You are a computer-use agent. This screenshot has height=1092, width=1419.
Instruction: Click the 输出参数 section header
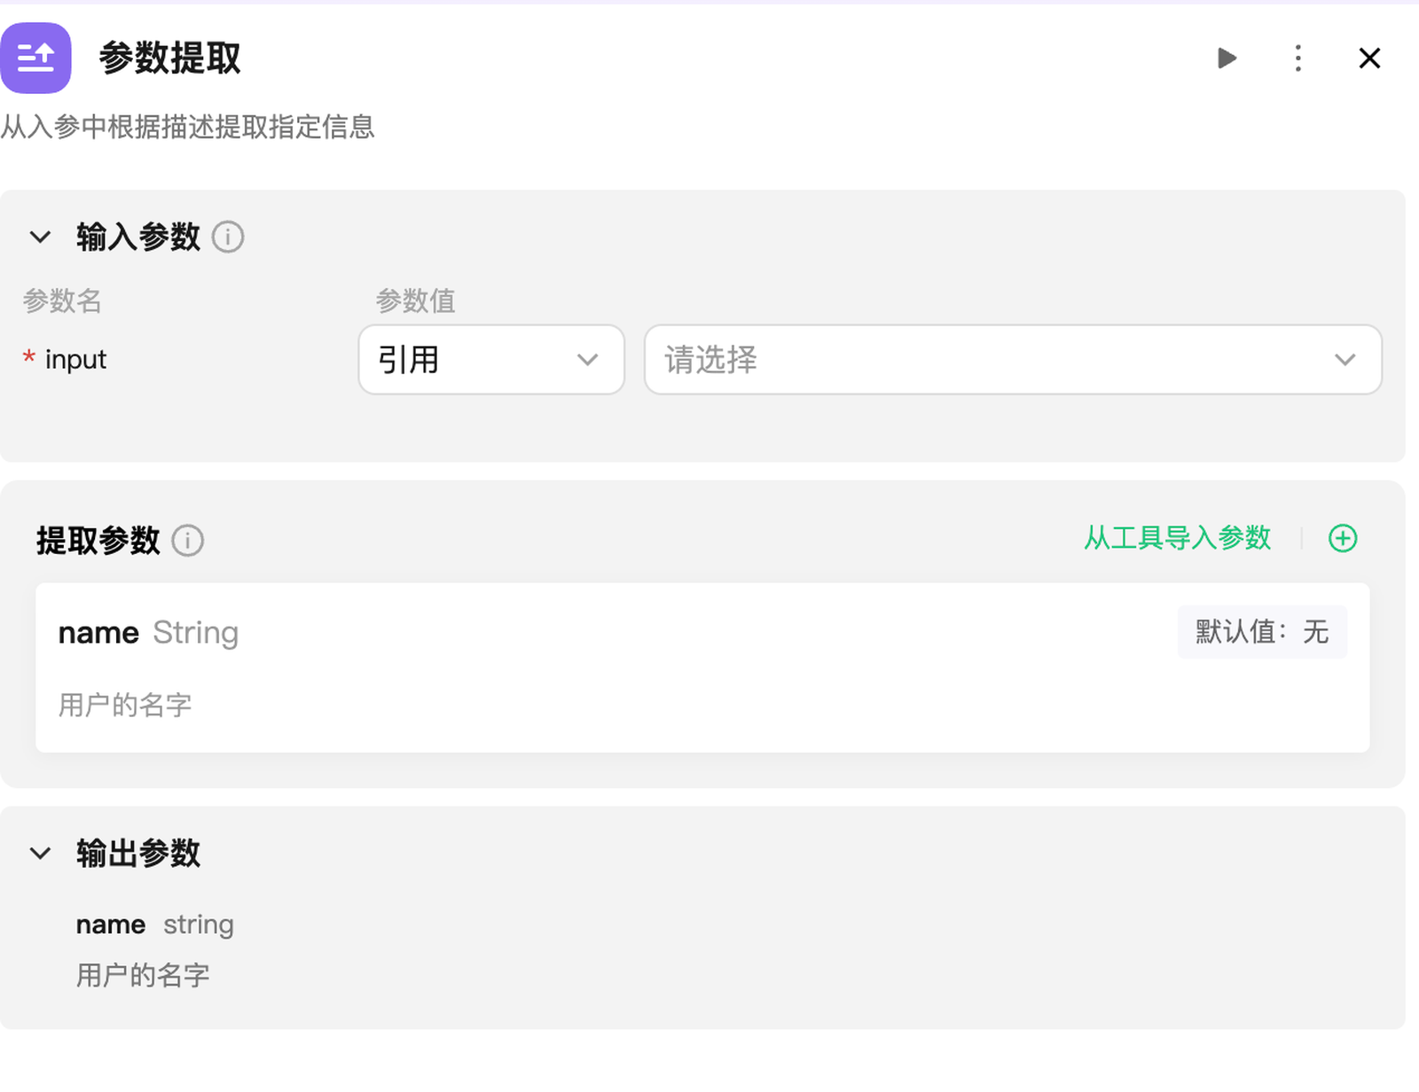point(138,854)
